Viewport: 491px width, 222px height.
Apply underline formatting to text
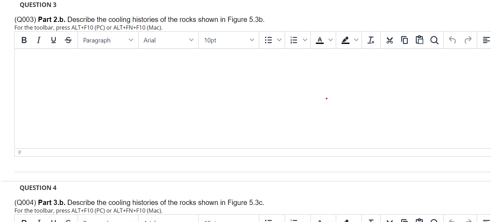point(53,40)
